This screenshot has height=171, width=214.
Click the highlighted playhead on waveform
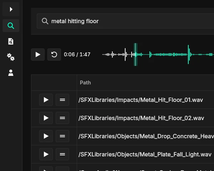coord(136,55)
